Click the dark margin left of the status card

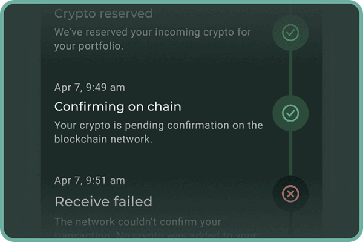[21, 121]
